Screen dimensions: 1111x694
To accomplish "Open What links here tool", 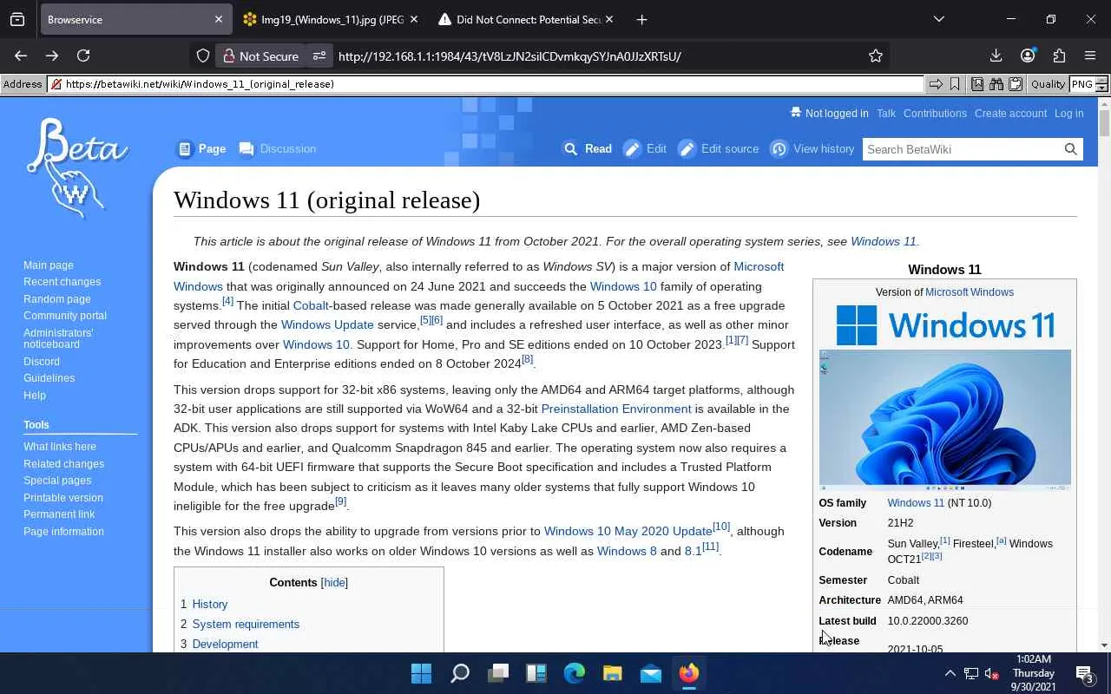I will pos(60,447).
